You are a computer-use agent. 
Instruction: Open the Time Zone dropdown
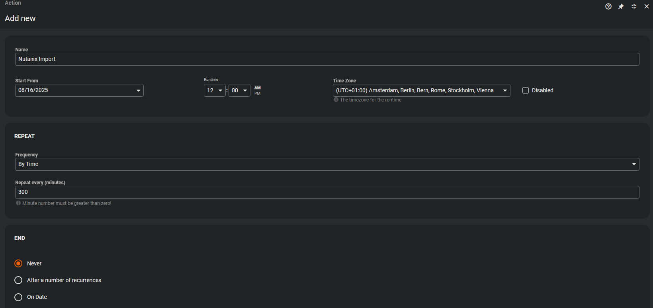coord(504,90)
